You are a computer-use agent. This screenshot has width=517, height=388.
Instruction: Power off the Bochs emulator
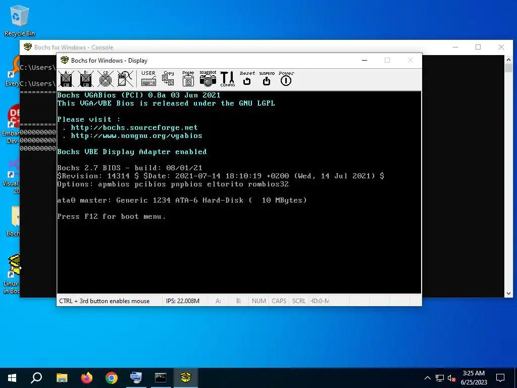(286, 78)
